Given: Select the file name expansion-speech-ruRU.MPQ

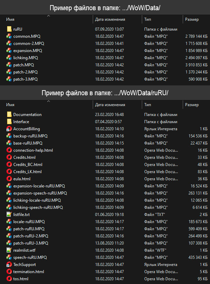Looking at the screenshot, I should pyautogui.click(x=40, y=193).
